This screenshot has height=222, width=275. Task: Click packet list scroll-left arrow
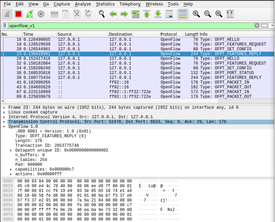[3, 101]
